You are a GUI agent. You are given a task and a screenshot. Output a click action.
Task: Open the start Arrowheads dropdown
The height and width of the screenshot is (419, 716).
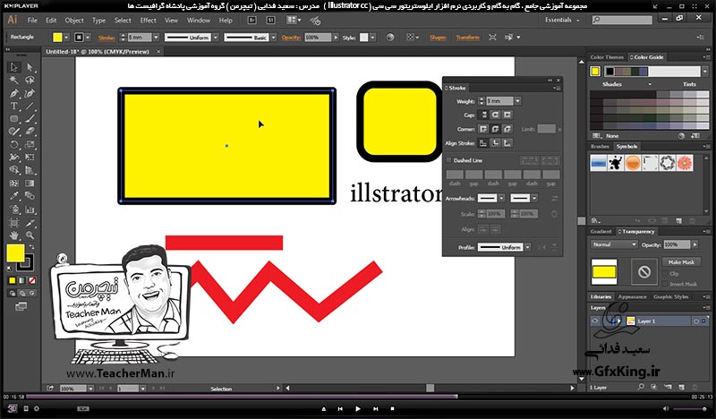point(501,198)
